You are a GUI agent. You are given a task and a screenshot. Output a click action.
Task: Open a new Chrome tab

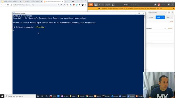66,2
